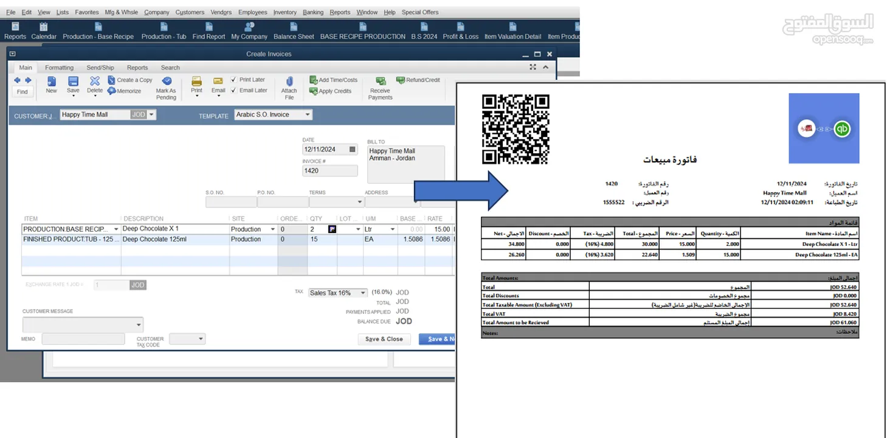
Task: Click QR code on invoice preview
Action: coord(516,129)
